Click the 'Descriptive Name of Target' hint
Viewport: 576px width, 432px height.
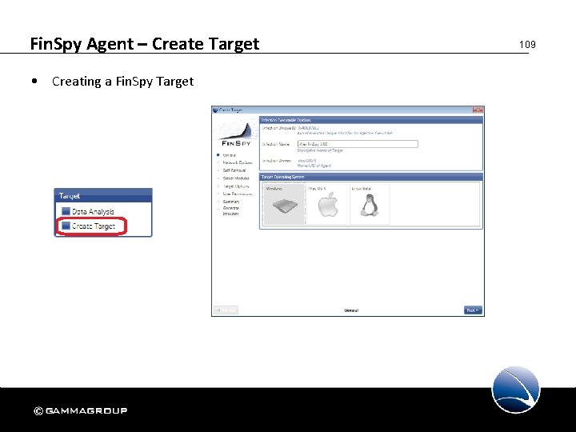pos(320,150)
